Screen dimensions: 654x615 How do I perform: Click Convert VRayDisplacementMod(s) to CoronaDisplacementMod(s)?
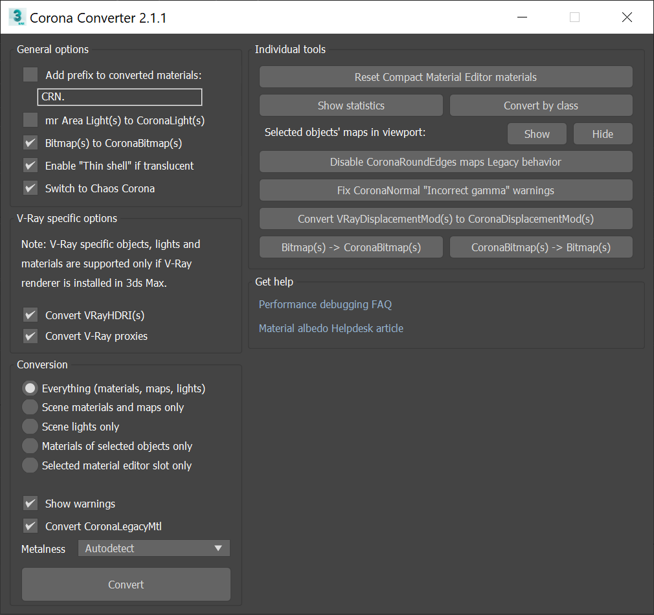point(446,219)
